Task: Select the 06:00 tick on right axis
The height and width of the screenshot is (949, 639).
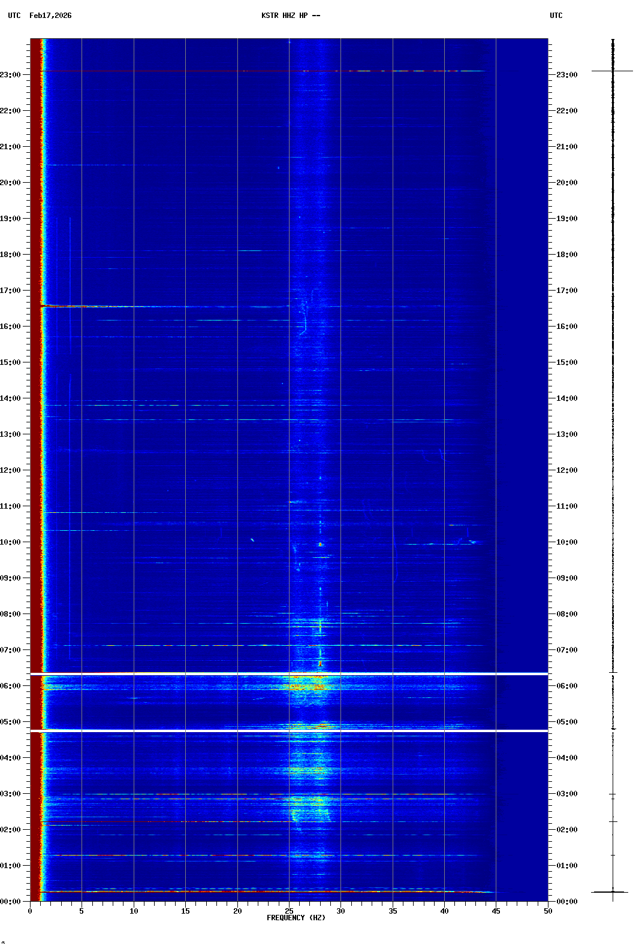Action: pyautogui.click(x=566, y=686)
